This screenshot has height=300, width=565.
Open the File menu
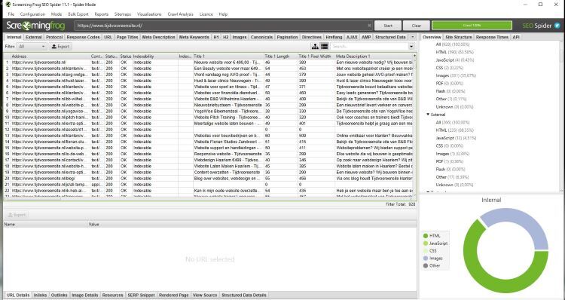11,14
